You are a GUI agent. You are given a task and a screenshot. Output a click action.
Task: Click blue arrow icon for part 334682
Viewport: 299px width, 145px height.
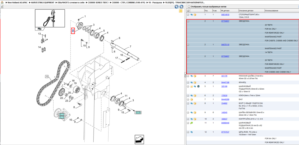[192, 103]
